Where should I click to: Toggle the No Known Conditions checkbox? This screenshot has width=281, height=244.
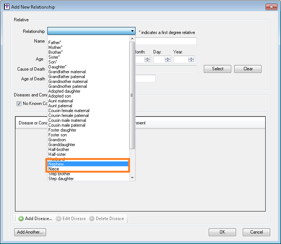(x=19, y=104)
